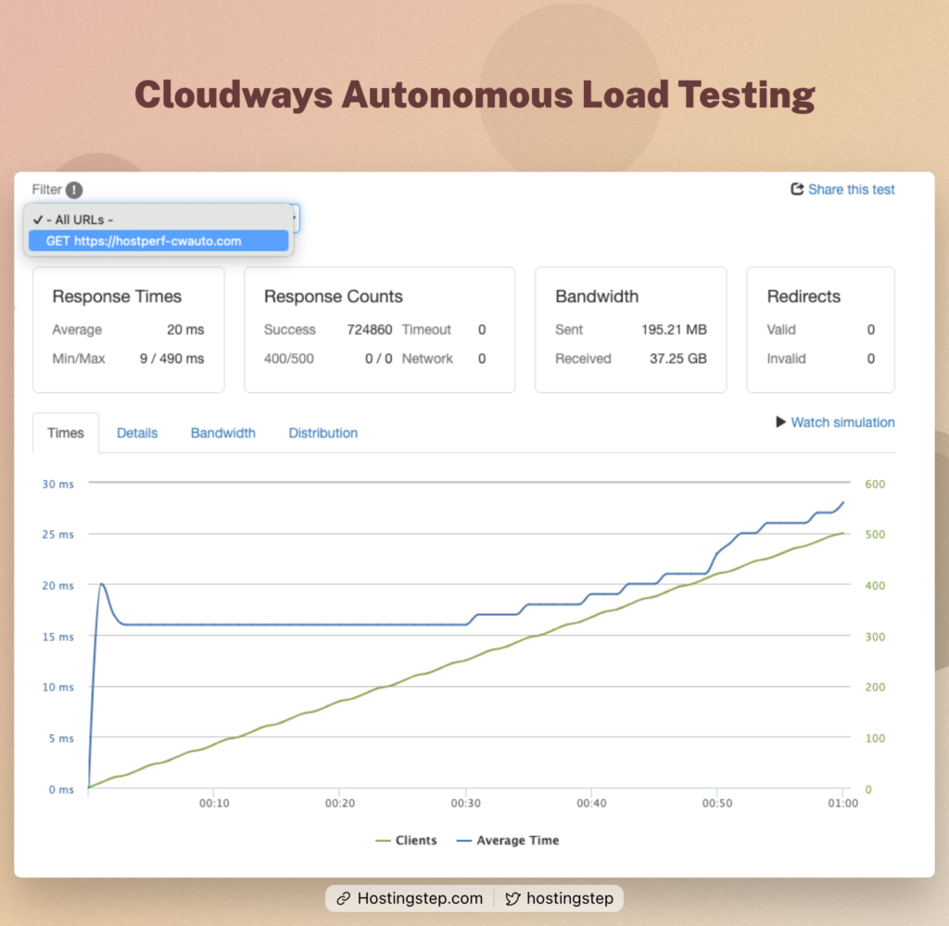Click the '500' clients axis label
949x926 pixels.
875,535
